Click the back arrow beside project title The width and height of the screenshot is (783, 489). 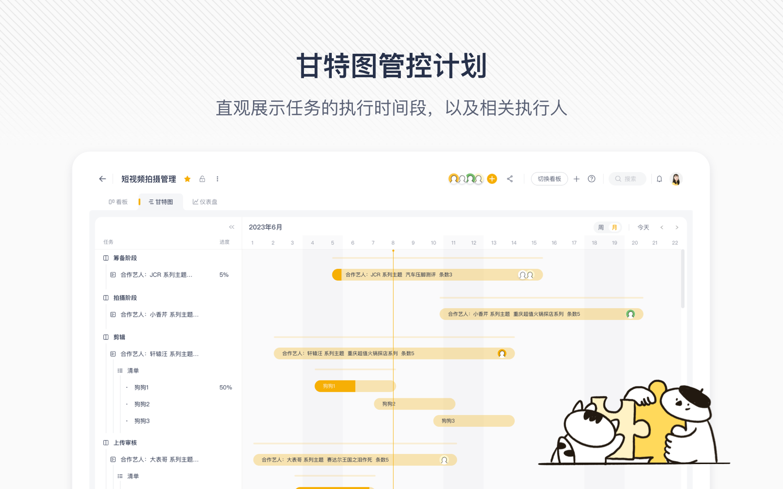pos(102,179)
